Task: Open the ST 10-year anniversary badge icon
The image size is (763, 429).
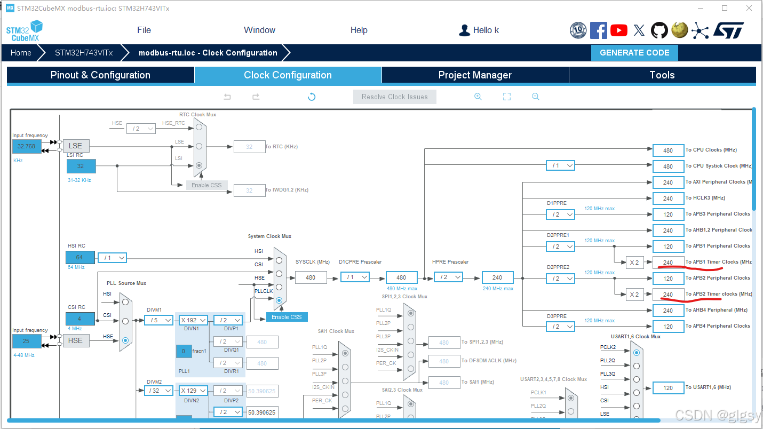Action: [578, 30]
